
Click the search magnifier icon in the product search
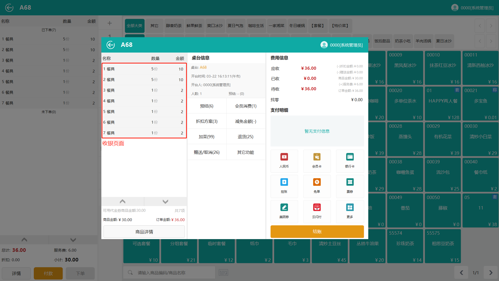130,272
